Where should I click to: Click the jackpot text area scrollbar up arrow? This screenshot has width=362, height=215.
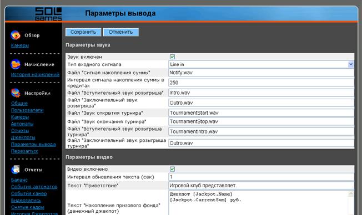351,194
